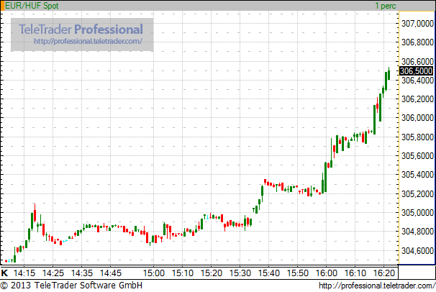This screenshot has width=436, height=292.
Task: Click the 14:15 time axis label
Action: (24, 273)
